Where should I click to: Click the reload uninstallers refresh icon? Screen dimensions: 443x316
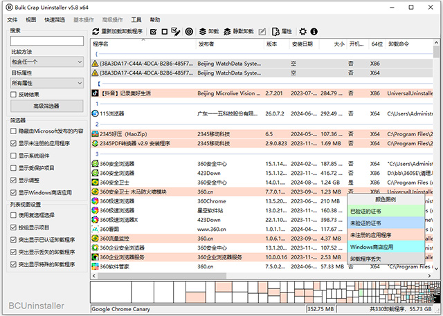click(x=96, y=32)
